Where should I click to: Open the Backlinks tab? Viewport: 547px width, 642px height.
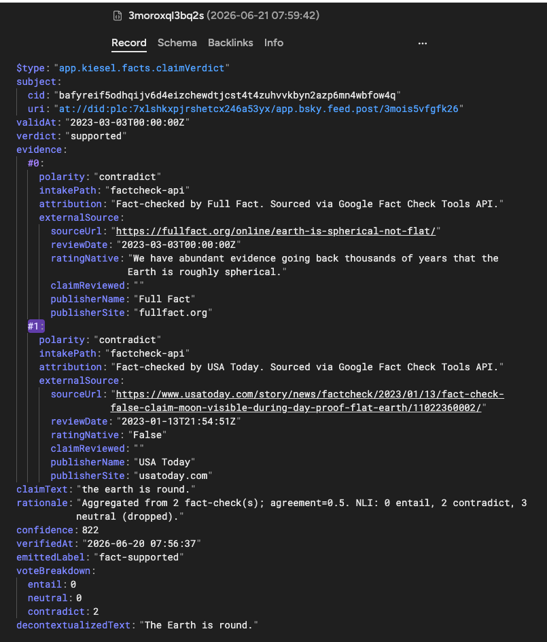[x=230, y=43]
